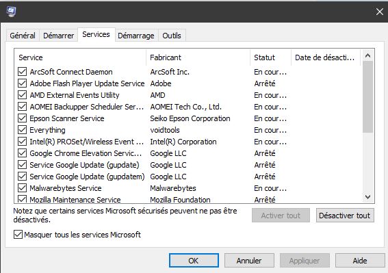Select the ArcSoft Inc. manufacturer cell

click(170, 72)
